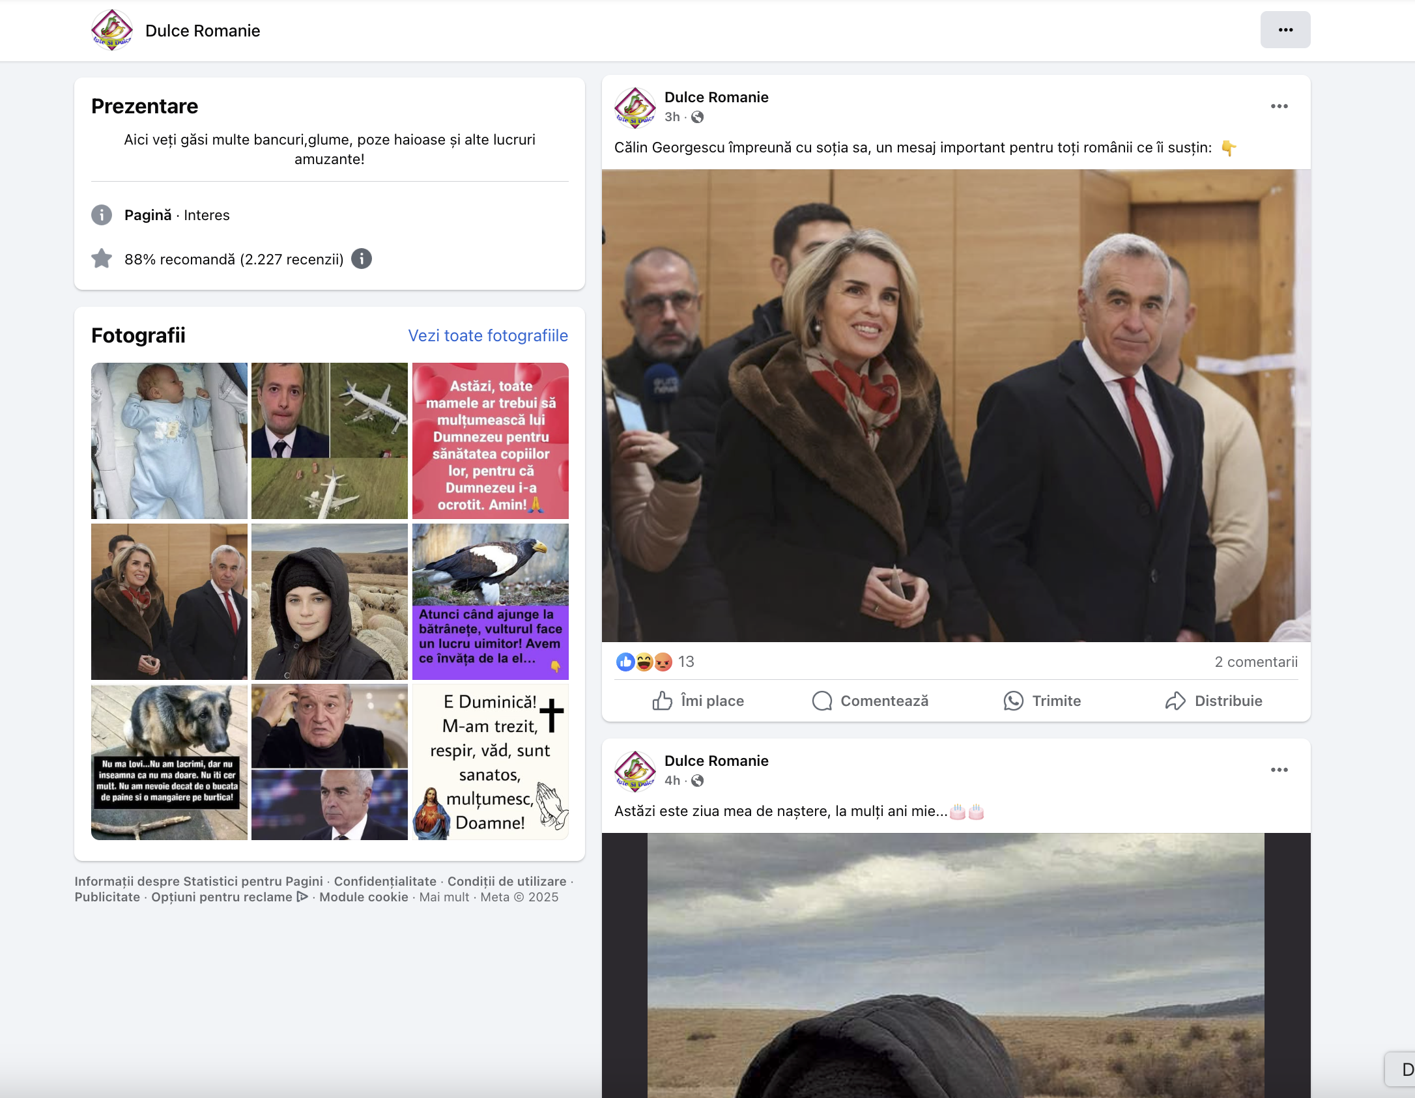
Task: Open three-dot menu on the 3h post
Action: [1279, 106]
